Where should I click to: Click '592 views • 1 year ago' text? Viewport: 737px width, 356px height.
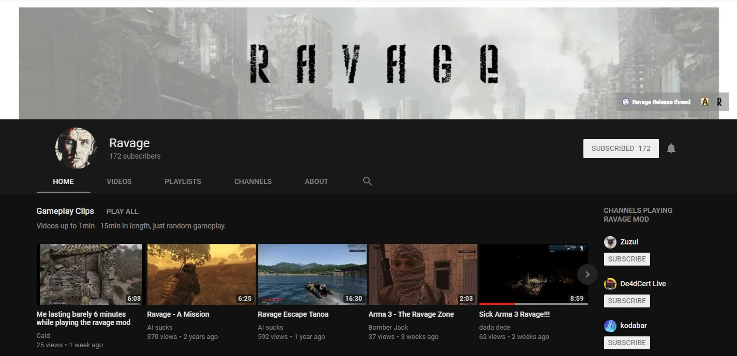click(x=291, y=336)
